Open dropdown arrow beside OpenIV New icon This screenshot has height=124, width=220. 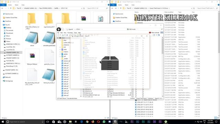tap(60, 35)
